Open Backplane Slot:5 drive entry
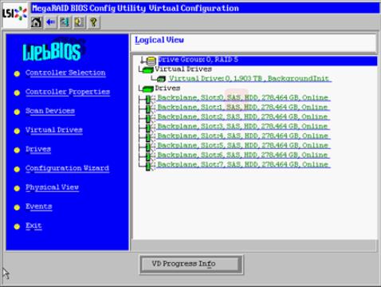 point(243,146)
